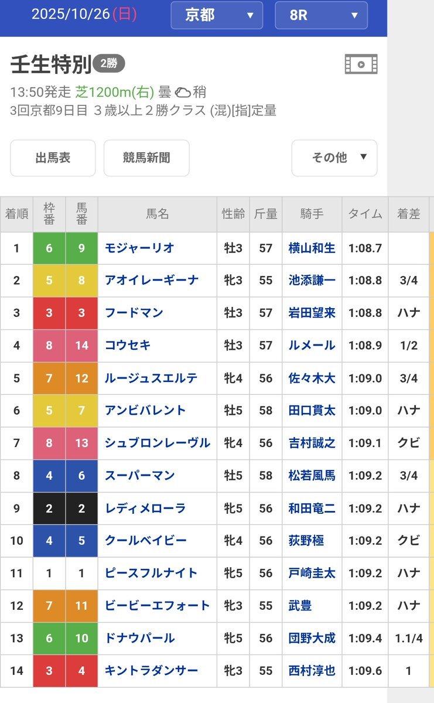Open horse シュブロンレーヴル page
This screenshot has height=703, width=434.
pos(157,443)
